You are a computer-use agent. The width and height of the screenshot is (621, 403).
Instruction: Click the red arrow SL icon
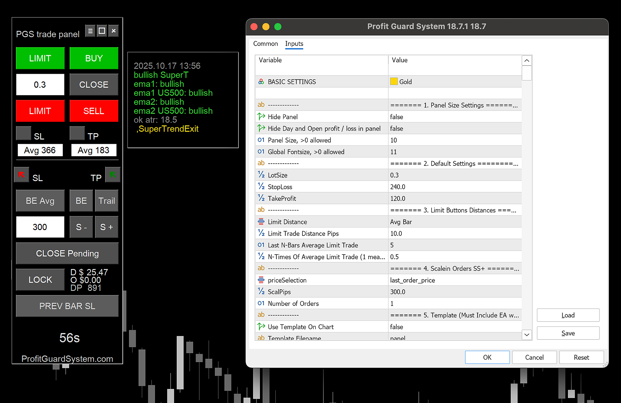[21, 175]
